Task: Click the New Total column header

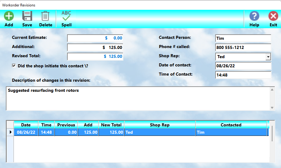Action: click(111, 125)
